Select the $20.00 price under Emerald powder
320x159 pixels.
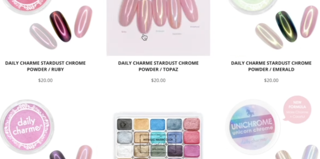[271, 80]
